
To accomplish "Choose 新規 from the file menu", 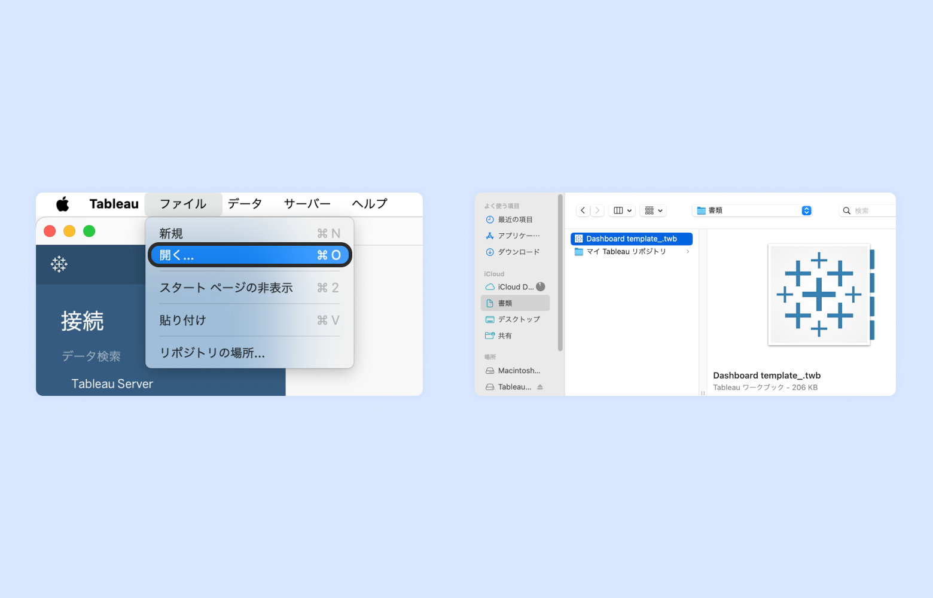I will [x=249, y=233].
